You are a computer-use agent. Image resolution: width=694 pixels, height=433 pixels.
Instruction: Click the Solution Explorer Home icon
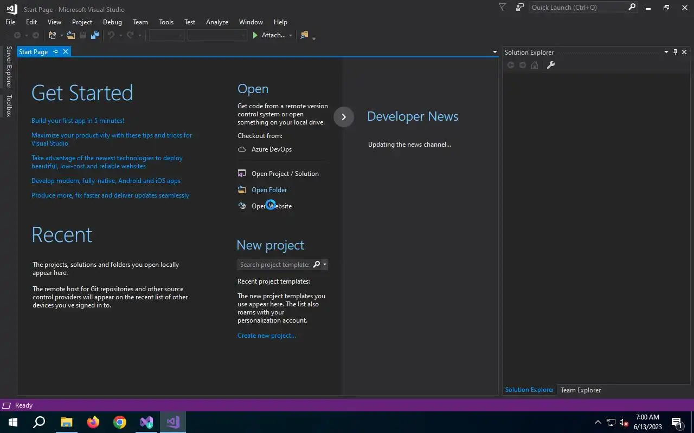535,65
